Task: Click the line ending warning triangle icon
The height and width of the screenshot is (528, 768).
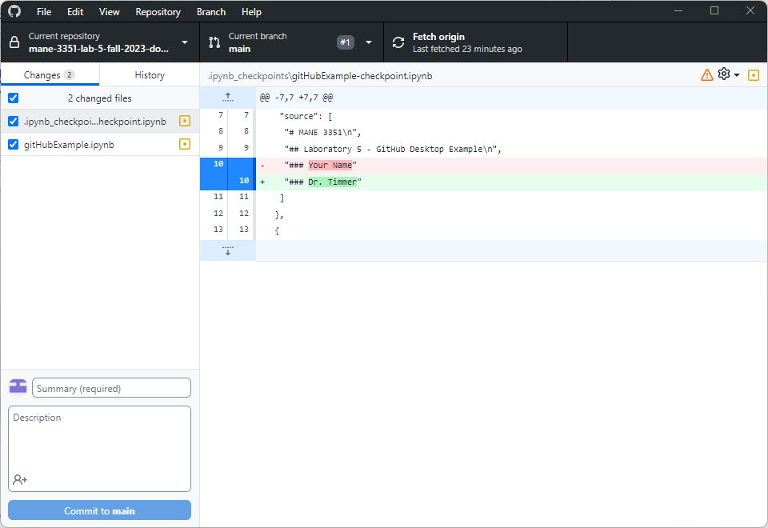Action: click(706, 74)
